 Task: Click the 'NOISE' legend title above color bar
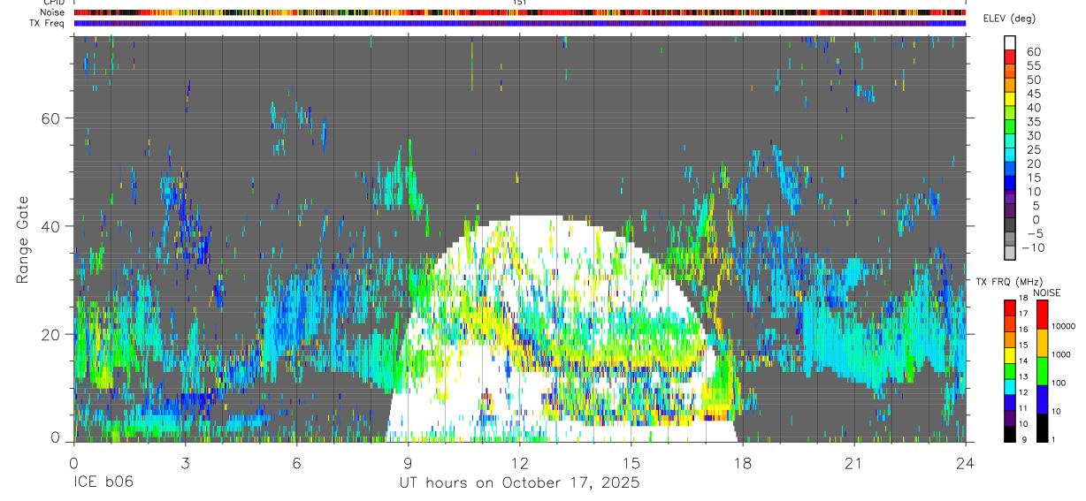tap(1046, 292)
